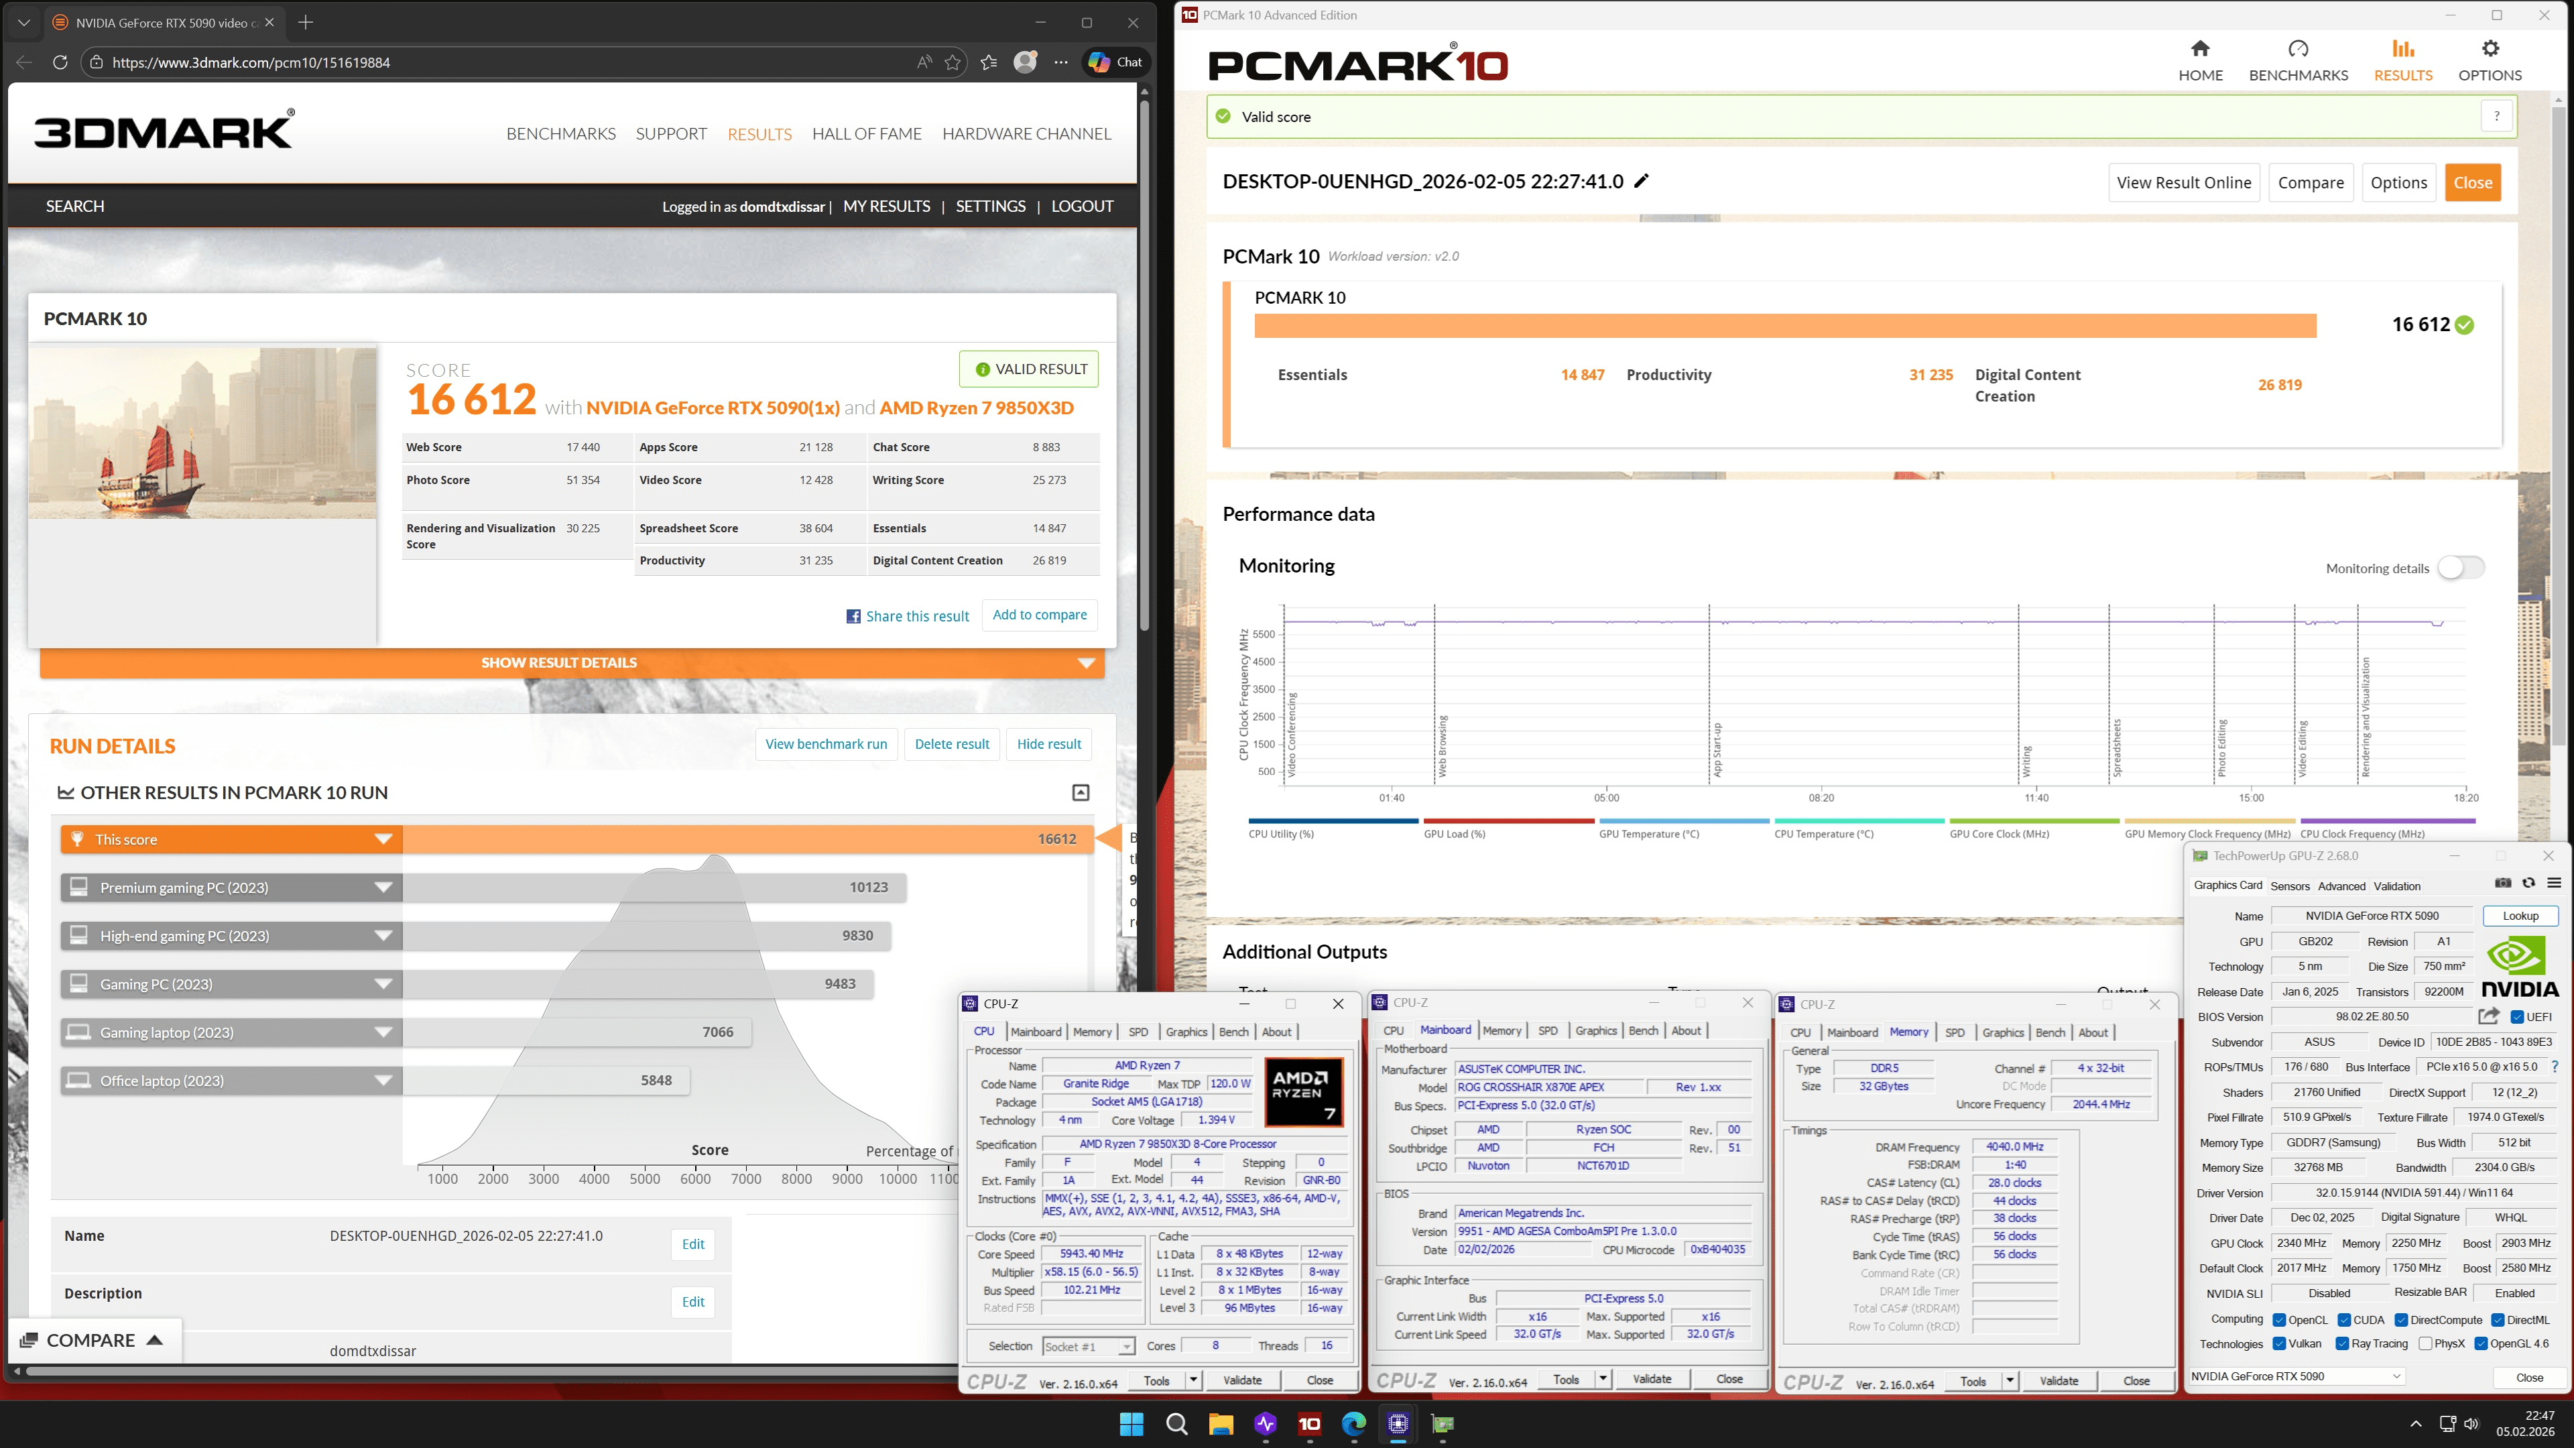Open the SPD tab in the first CPU-Z window

point(1138,1032)
